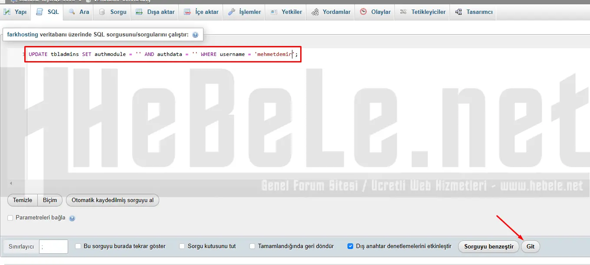Open the Yapı tab
The height and width of the screenshot is (265, 590).
coord(16,12)
